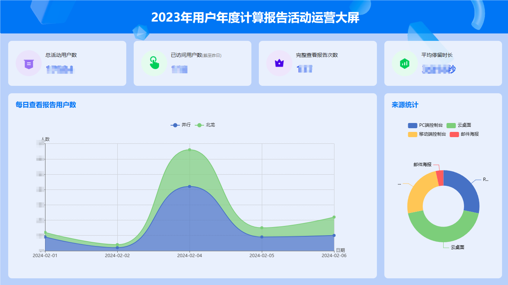This screenshot has width=508, height=285.
Task: Click the 北龙 data point peak on 2024-02-04
Action: pyautogui.click(x=190, y=150)
